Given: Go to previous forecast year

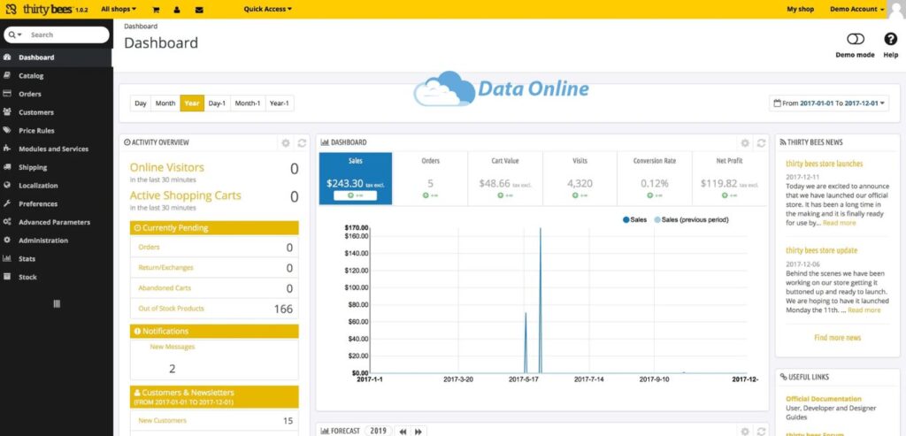Looking at the screenshot, I should click(403, 432).
